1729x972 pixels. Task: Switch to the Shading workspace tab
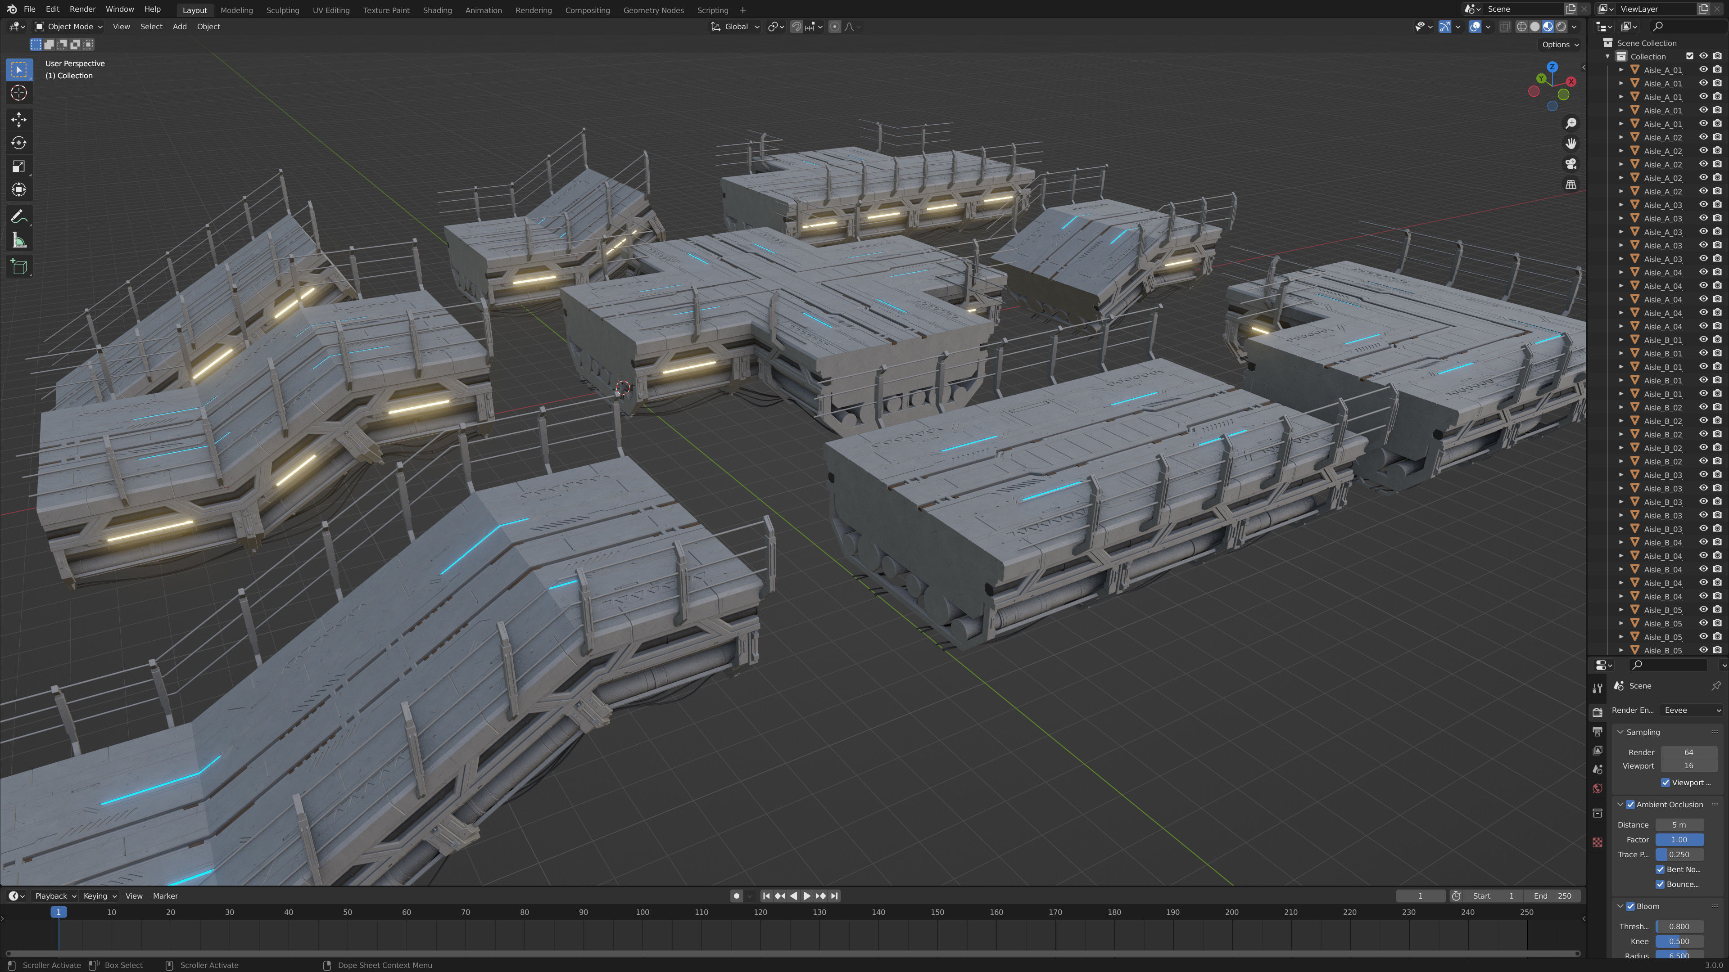(437, 10)
